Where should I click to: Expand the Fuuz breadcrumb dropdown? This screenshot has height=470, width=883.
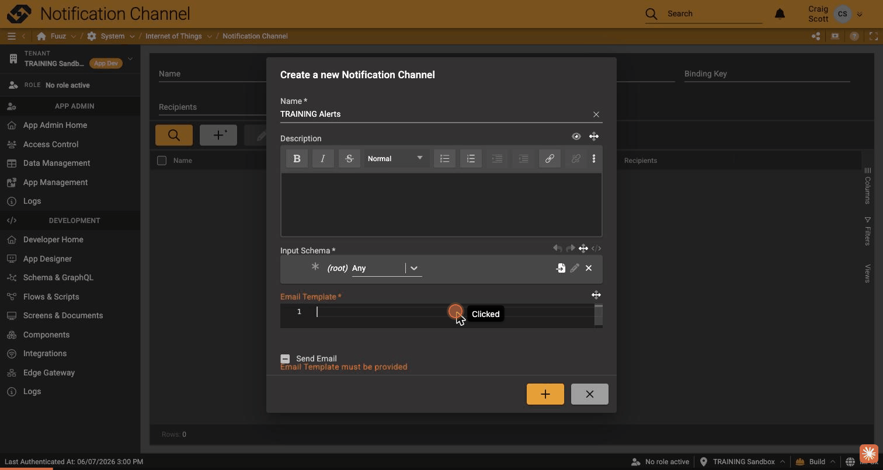coord(73,36)
